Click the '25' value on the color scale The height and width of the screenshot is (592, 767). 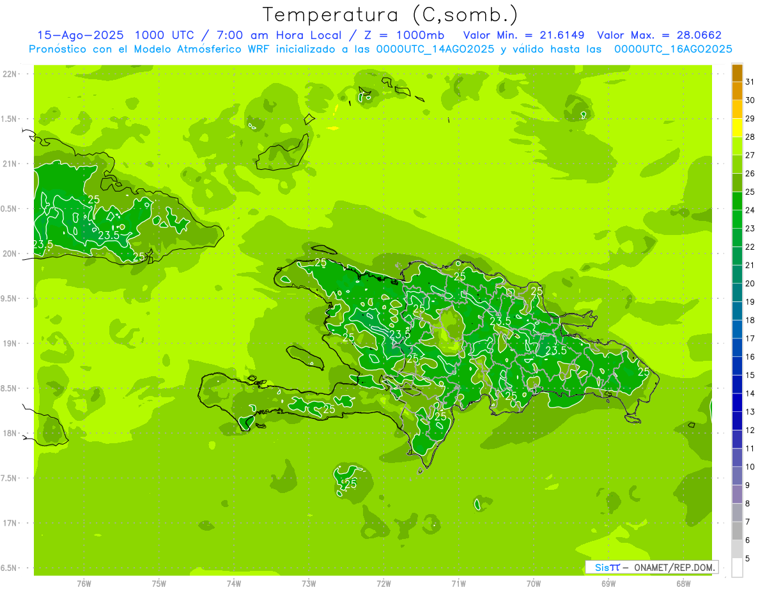[x=750, y=192]
